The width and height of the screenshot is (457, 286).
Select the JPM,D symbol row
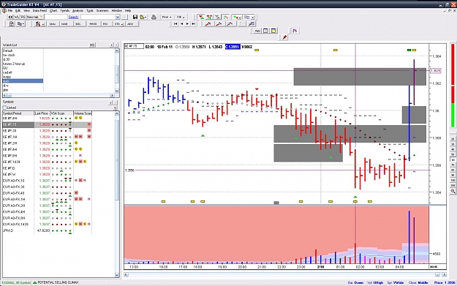[48, 230]
